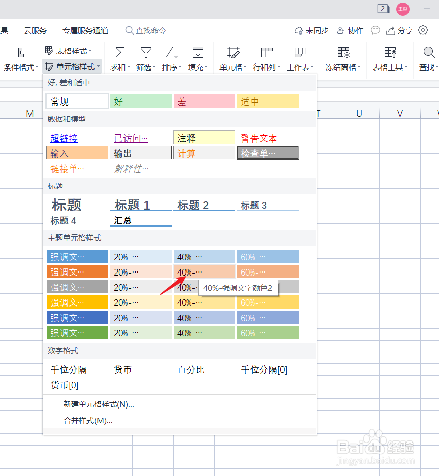Image resolution: width=439 pixels, height=476 pixels.
Task: Apply the 常规 normal style
Action: [x=77, y=101]
